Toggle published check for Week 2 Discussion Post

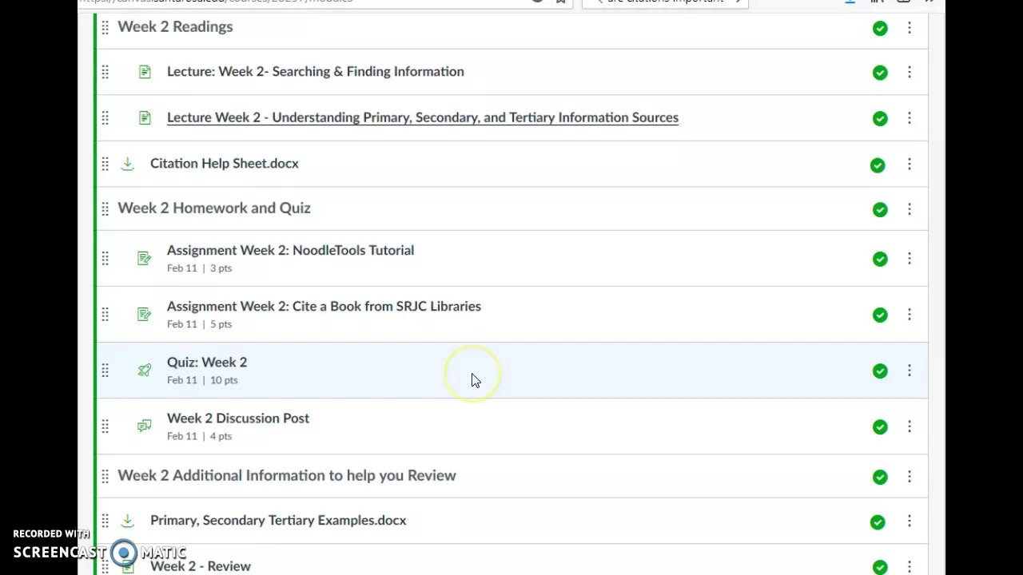tap(880, 427)
